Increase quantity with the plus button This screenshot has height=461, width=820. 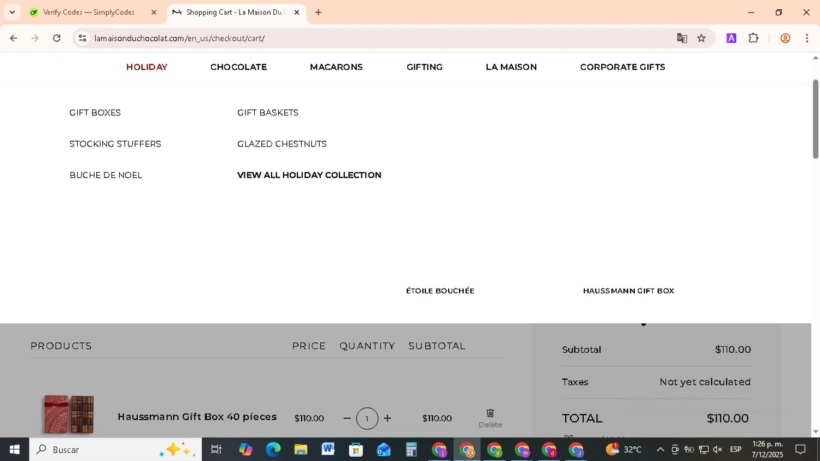tap(388, 418)
